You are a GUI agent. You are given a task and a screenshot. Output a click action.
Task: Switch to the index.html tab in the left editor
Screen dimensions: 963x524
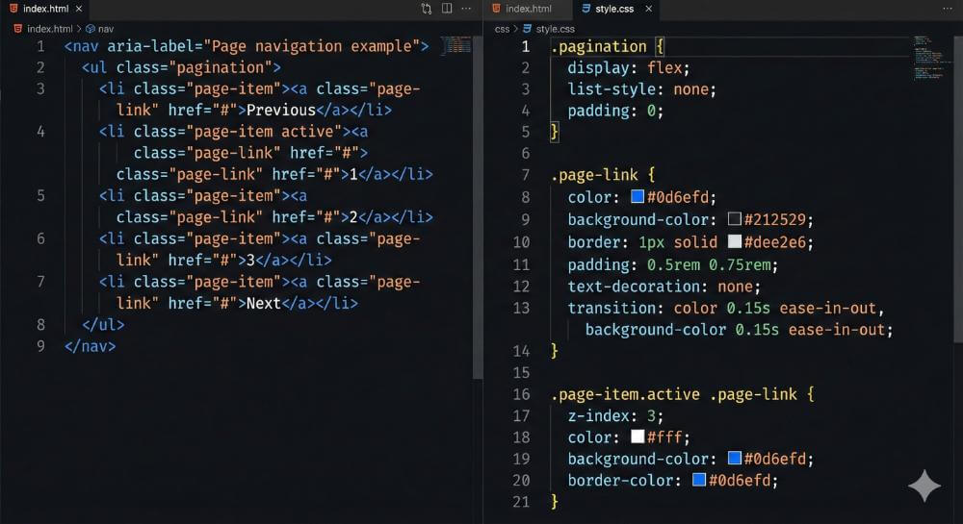(45, 9)
